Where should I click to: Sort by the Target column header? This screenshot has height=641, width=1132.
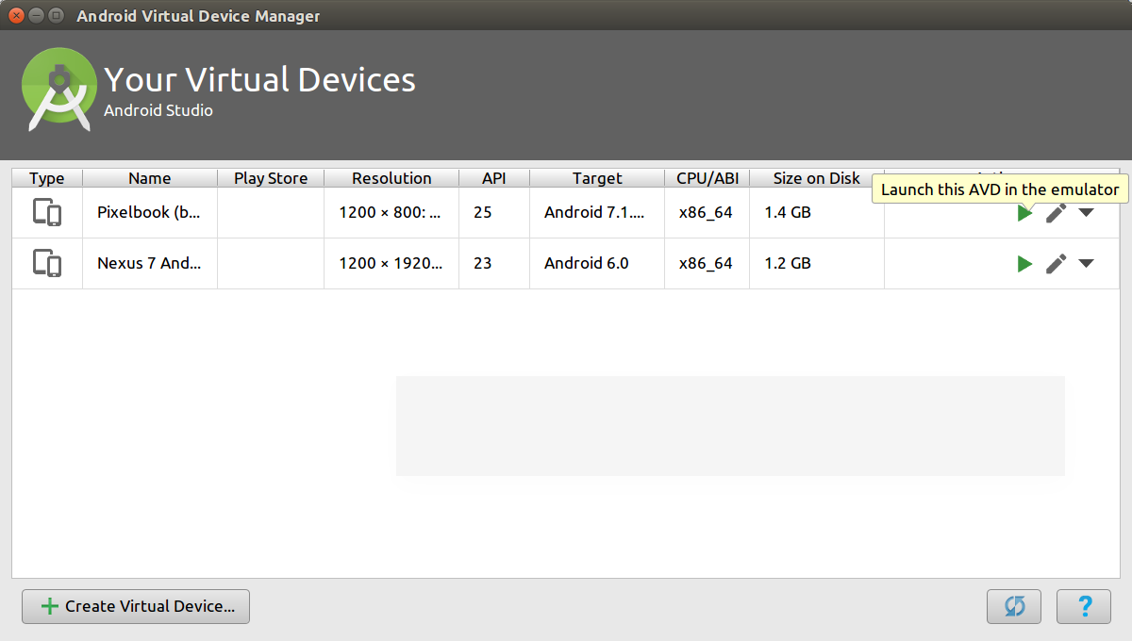click(x=597, y=178)
